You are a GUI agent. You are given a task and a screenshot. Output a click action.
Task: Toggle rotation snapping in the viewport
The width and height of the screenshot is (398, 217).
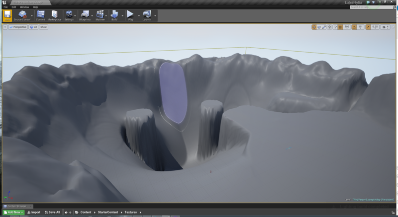[354, 27]
